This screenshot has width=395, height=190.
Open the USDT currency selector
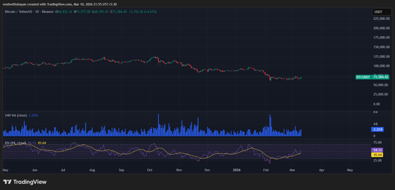pos(378,12)
